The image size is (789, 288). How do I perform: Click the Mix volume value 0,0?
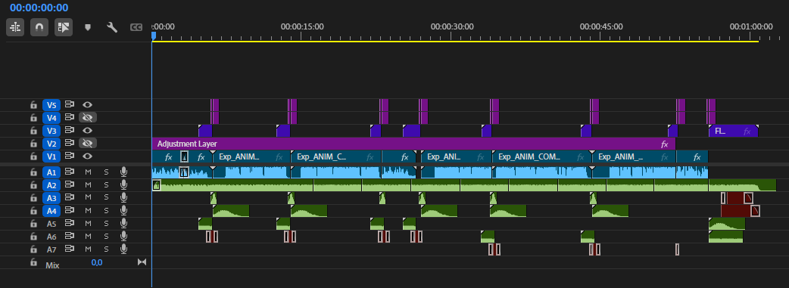[x=97, y=262]
